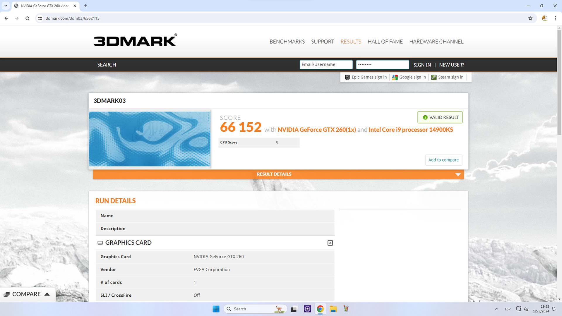Go back to the previous page
The width and height of the screenshot is (562, 316).
click(6, 18)
